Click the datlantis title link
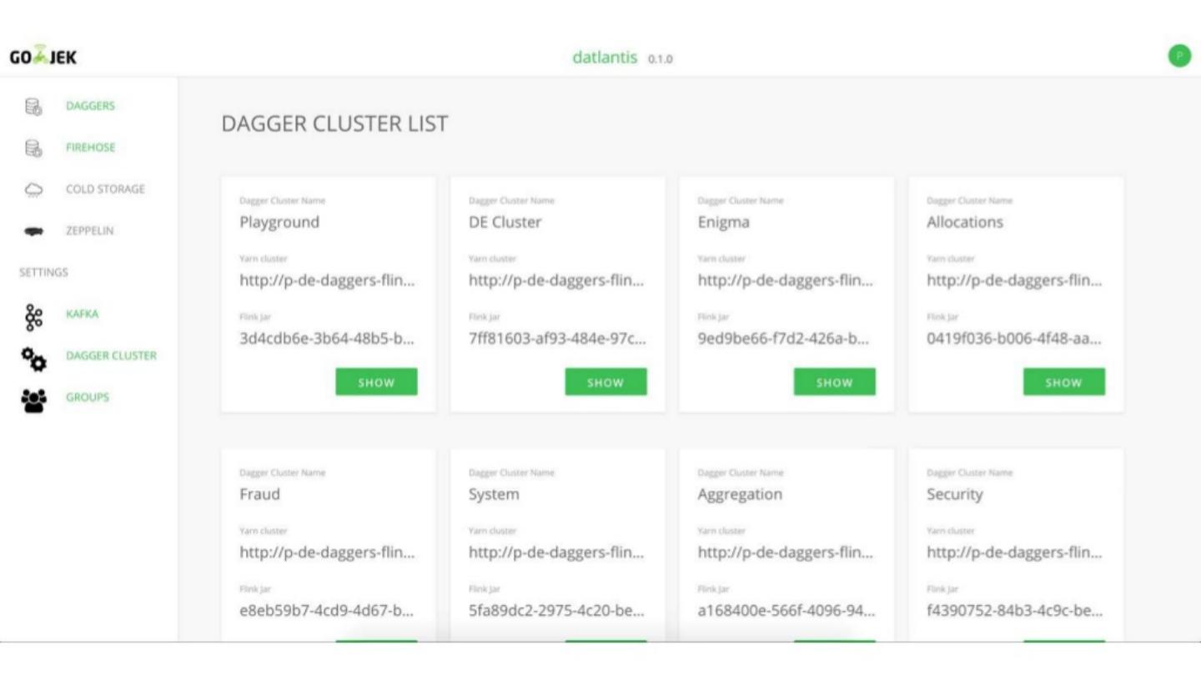Viewport: 1201px width, 676px height. [605, 58]
